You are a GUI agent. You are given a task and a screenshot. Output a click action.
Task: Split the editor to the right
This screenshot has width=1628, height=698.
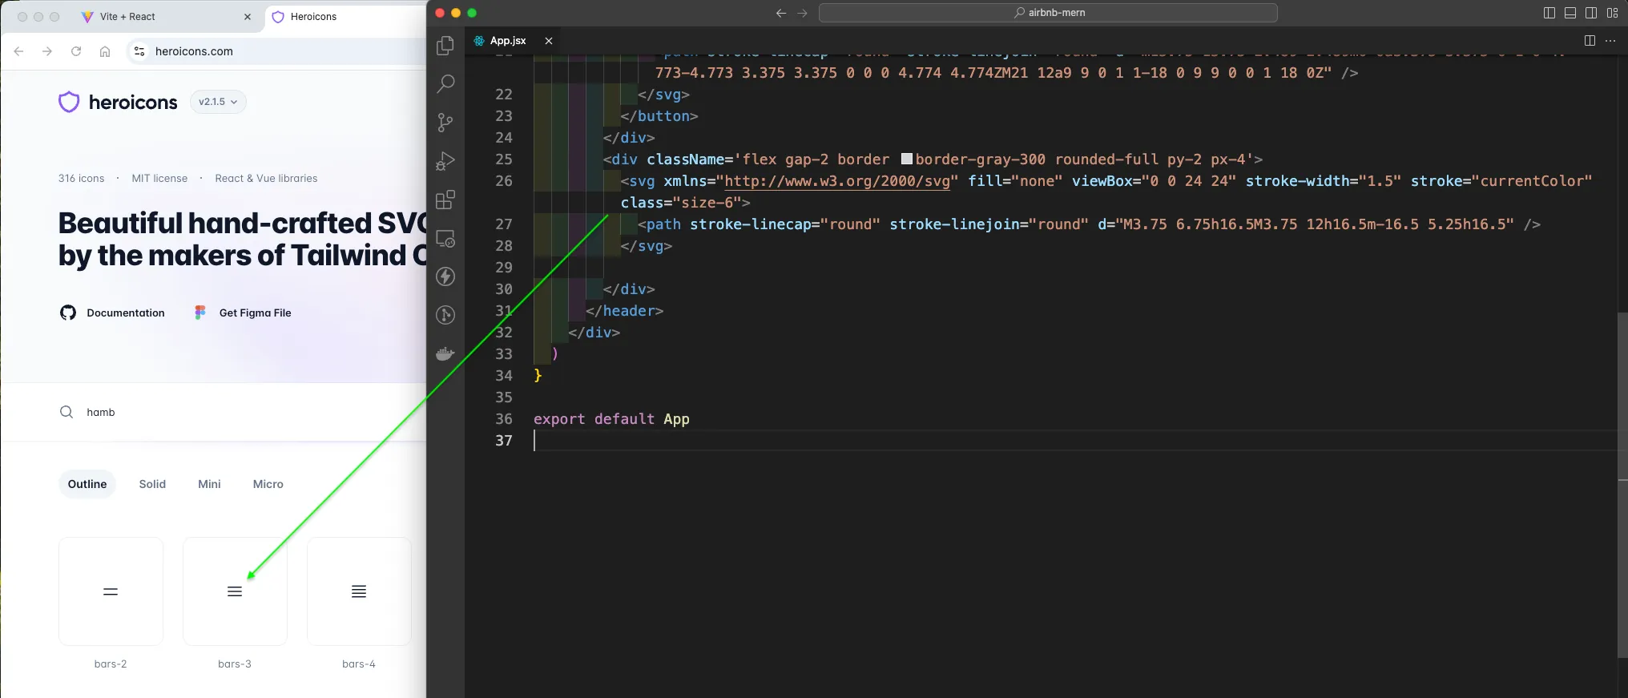(1590, 40)
